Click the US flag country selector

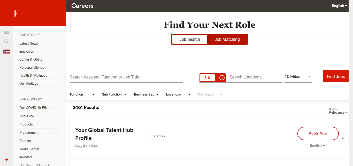pyautogui.click(x=6, y=52)
